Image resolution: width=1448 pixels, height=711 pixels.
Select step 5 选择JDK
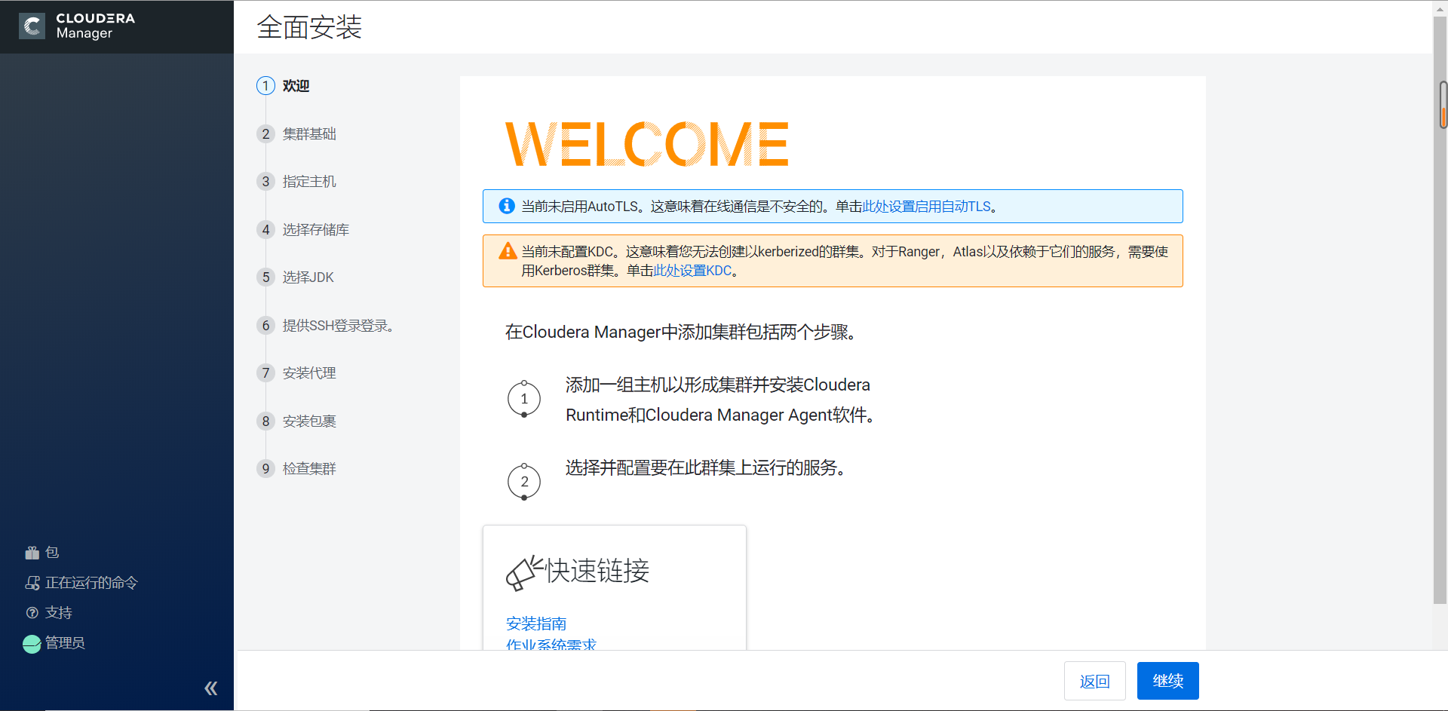click(296, 277)
